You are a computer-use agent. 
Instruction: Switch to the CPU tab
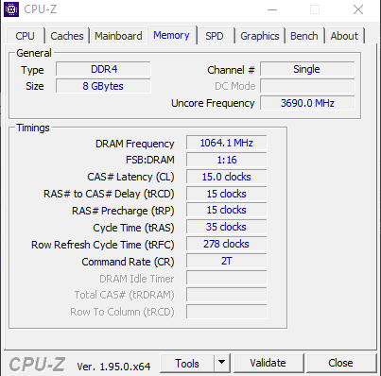click(25, 36)
